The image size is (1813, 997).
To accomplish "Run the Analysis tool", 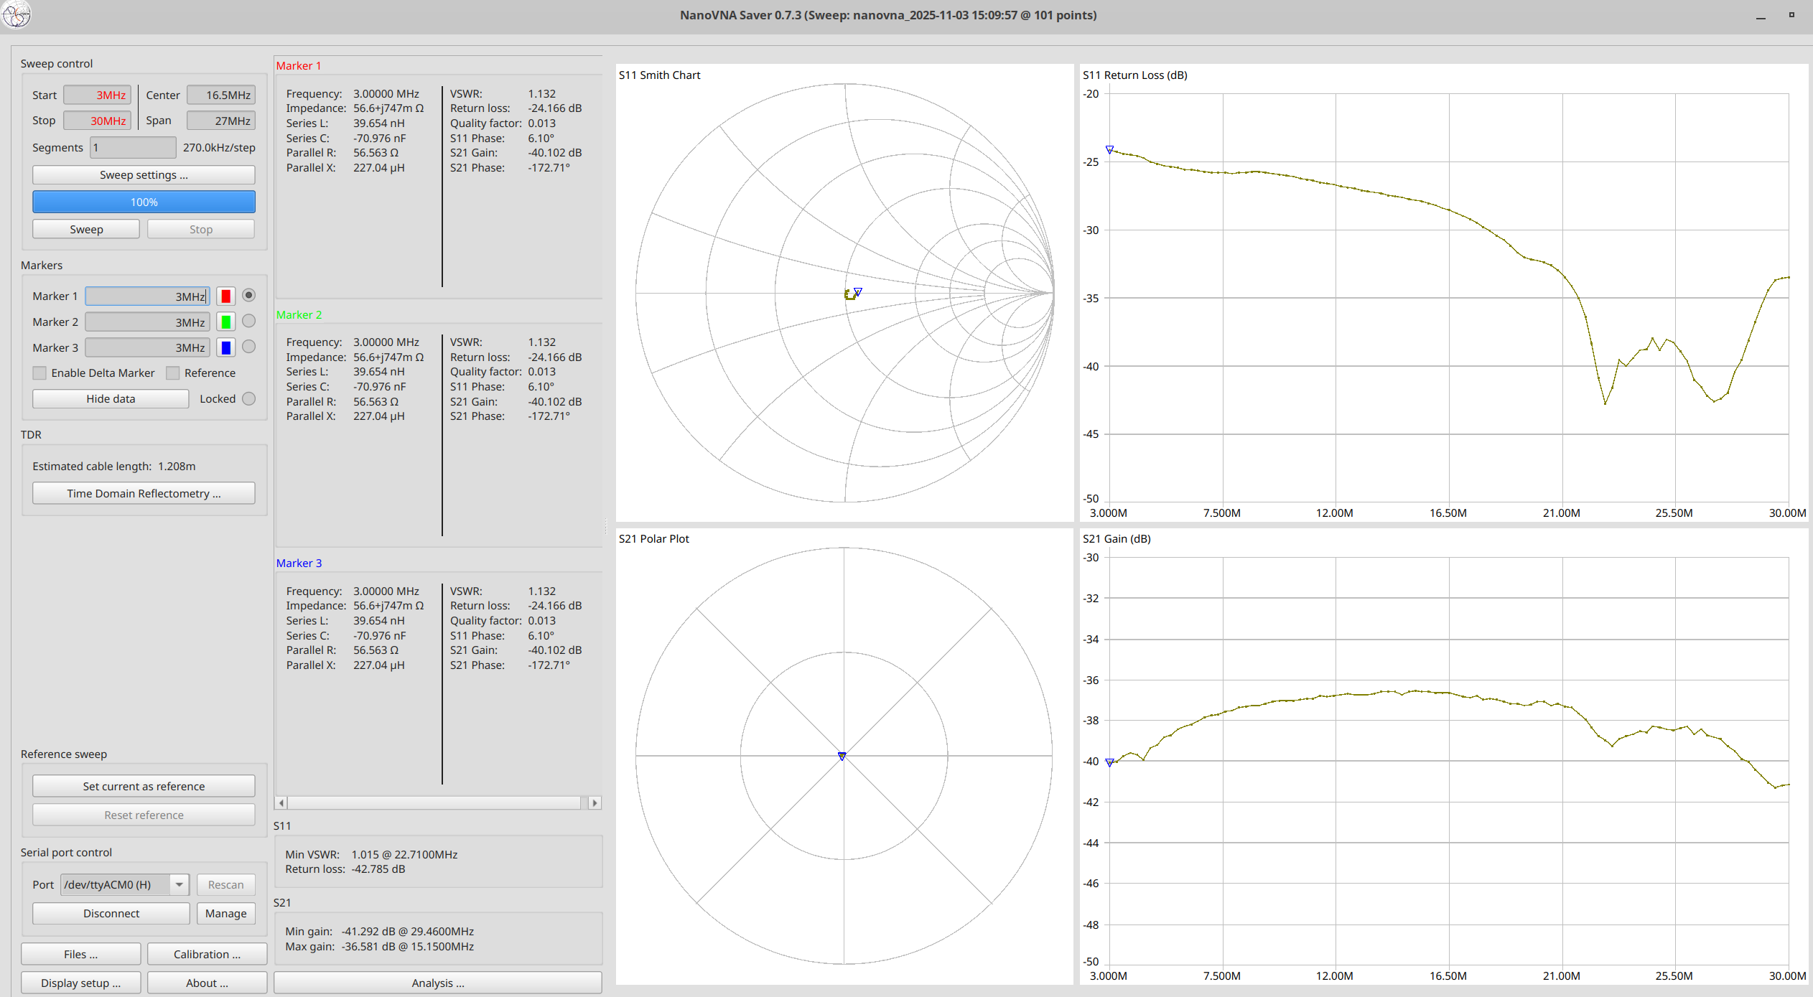I will (438, 983).
